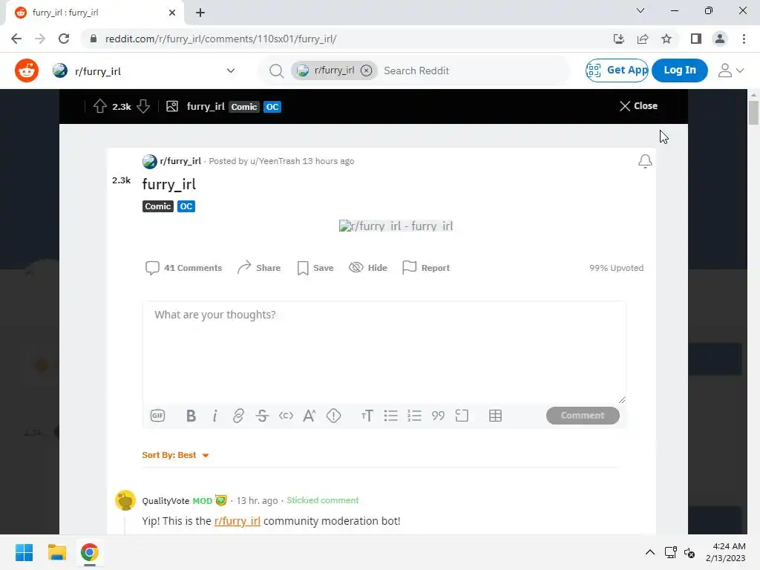Screen dimensions: 760x570
Task: Click the blue OC flair under the title
Action: tap(186, 206)
